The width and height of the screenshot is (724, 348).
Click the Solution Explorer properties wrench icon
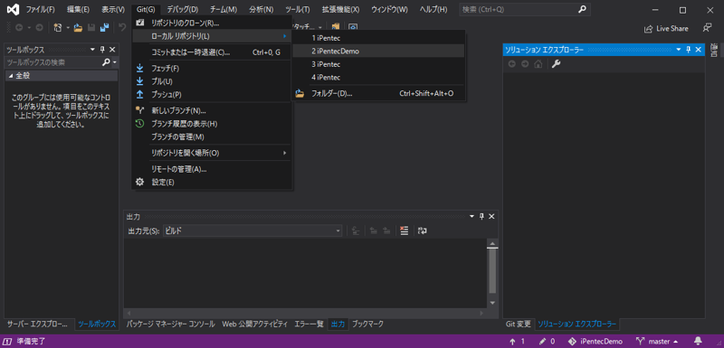[556, 64]
